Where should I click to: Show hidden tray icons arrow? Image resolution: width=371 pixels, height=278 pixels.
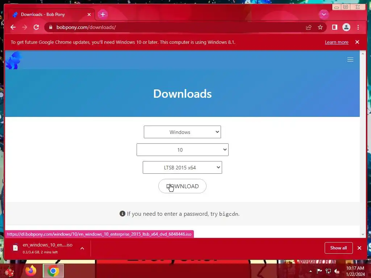coord(310,271)
